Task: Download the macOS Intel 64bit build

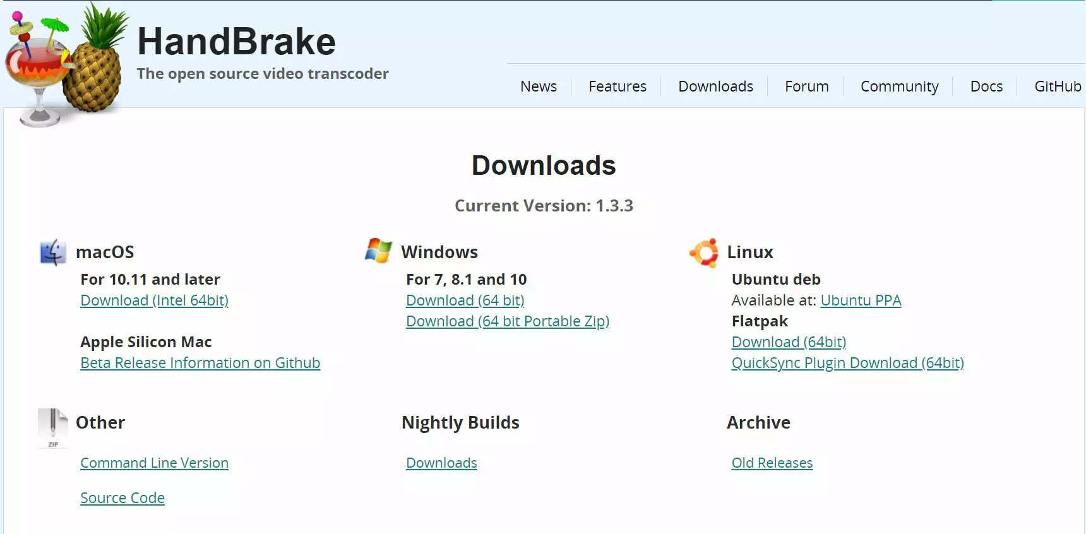Action: [x=155, y=300]
